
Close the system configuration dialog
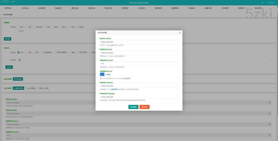[x=180, y=33]
